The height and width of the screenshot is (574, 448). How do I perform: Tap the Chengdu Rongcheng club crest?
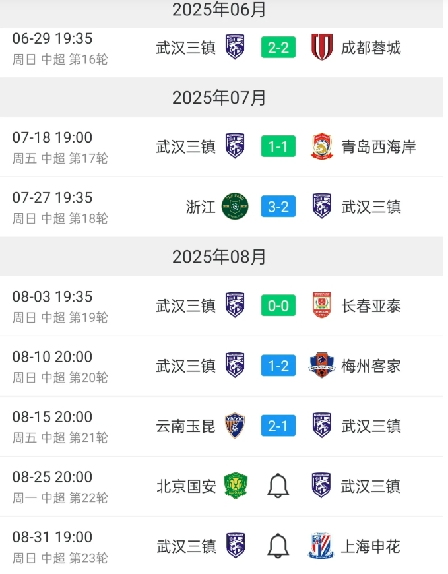tap(321, 48)
